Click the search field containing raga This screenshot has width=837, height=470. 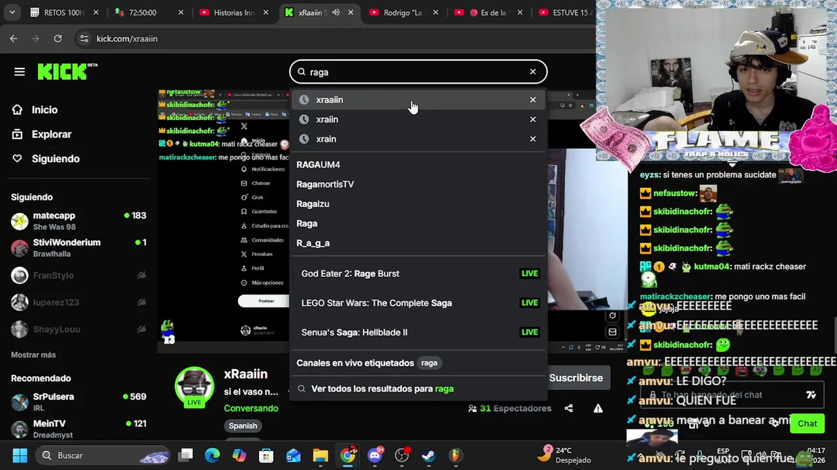pos(418,72)
